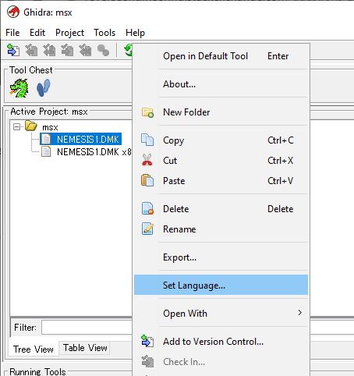Screen dimensions: 354x376
Task: Choose Export... from context menu
Action: [221, 257]
